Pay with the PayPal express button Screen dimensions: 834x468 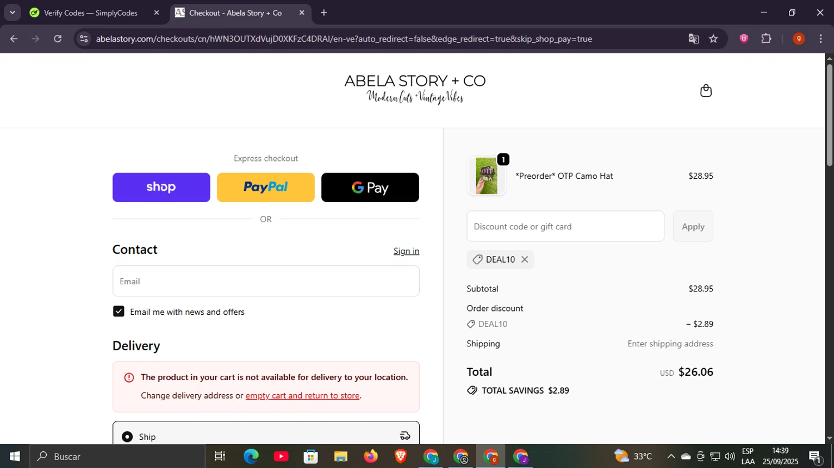[x=266, y=187]
